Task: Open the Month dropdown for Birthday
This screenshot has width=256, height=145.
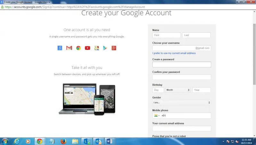Action: tap(178, 90)
